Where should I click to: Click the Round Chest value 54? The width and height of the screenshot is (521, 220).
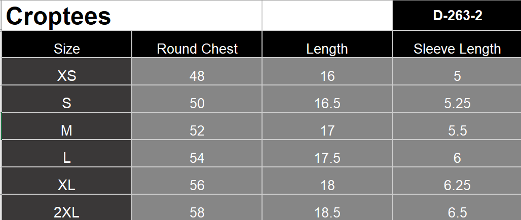click(197, 158)
